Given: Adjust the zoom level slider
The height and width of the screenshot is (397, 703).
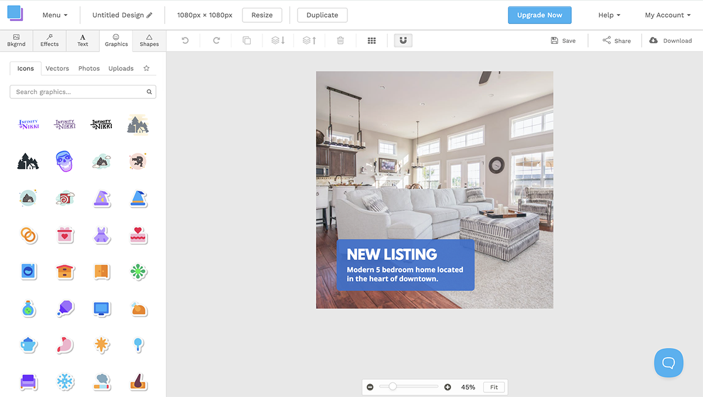Looking at the screenshot, I should coord(393,386).
